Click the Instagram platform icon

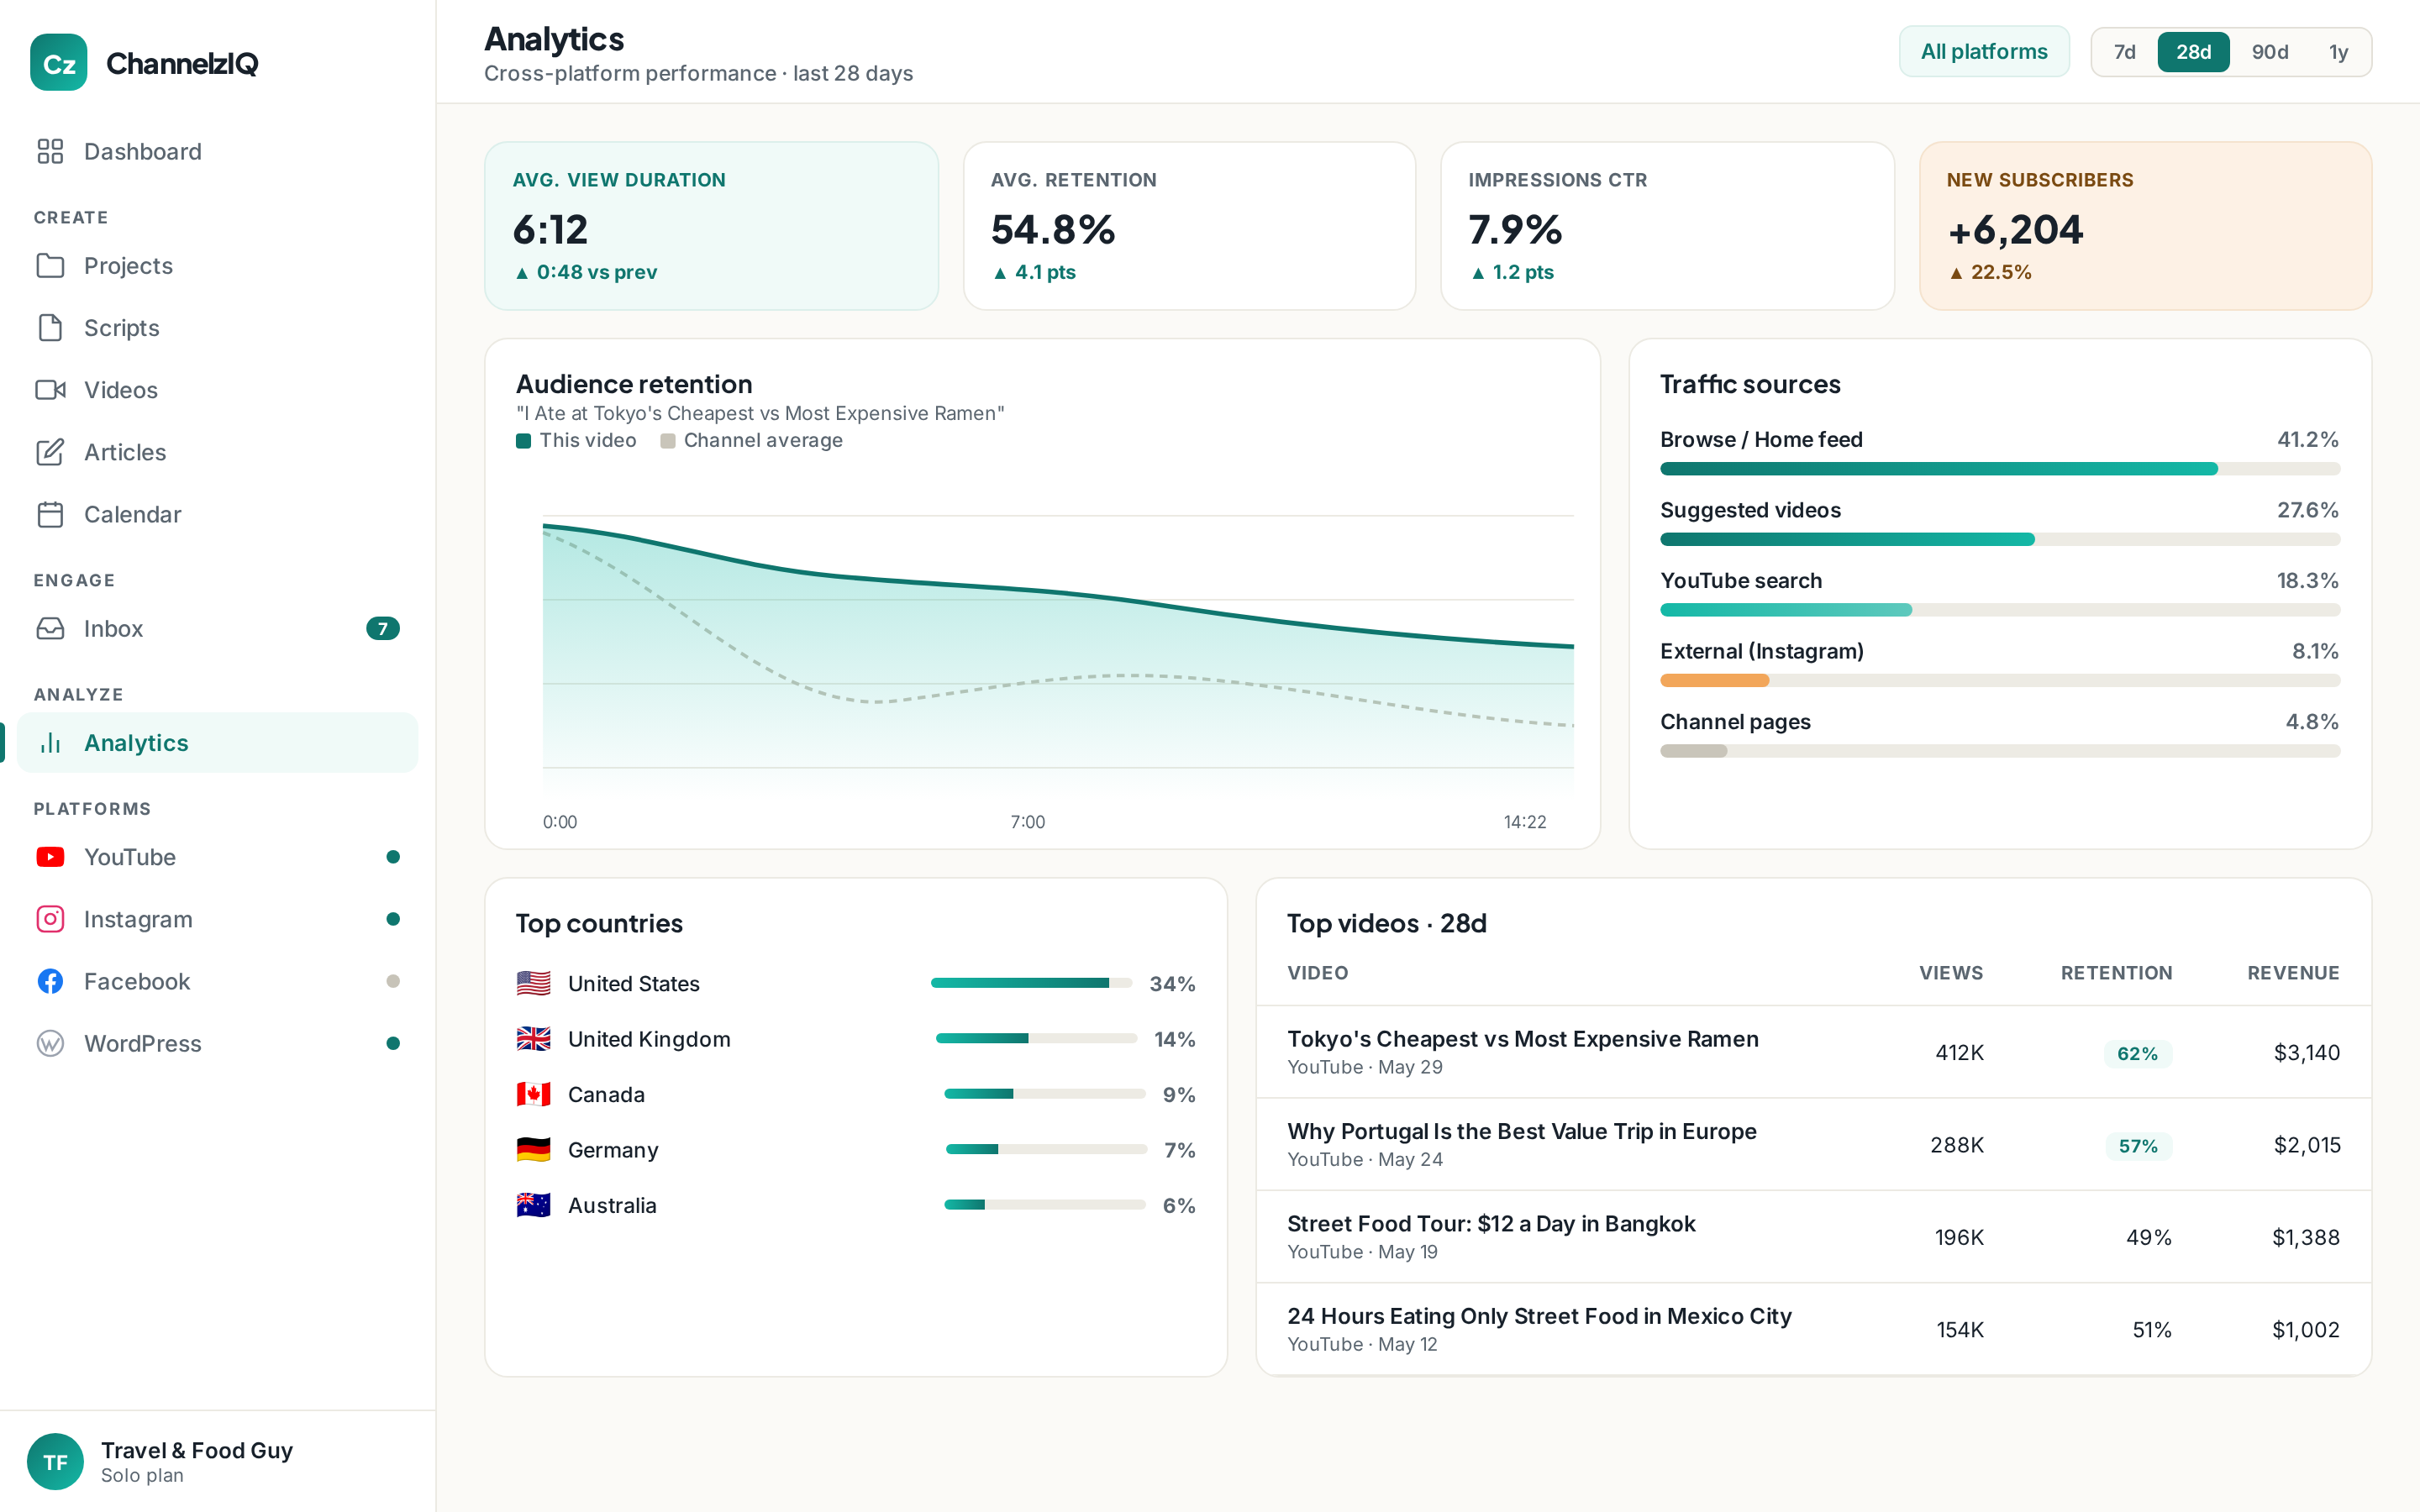point(50,919)
